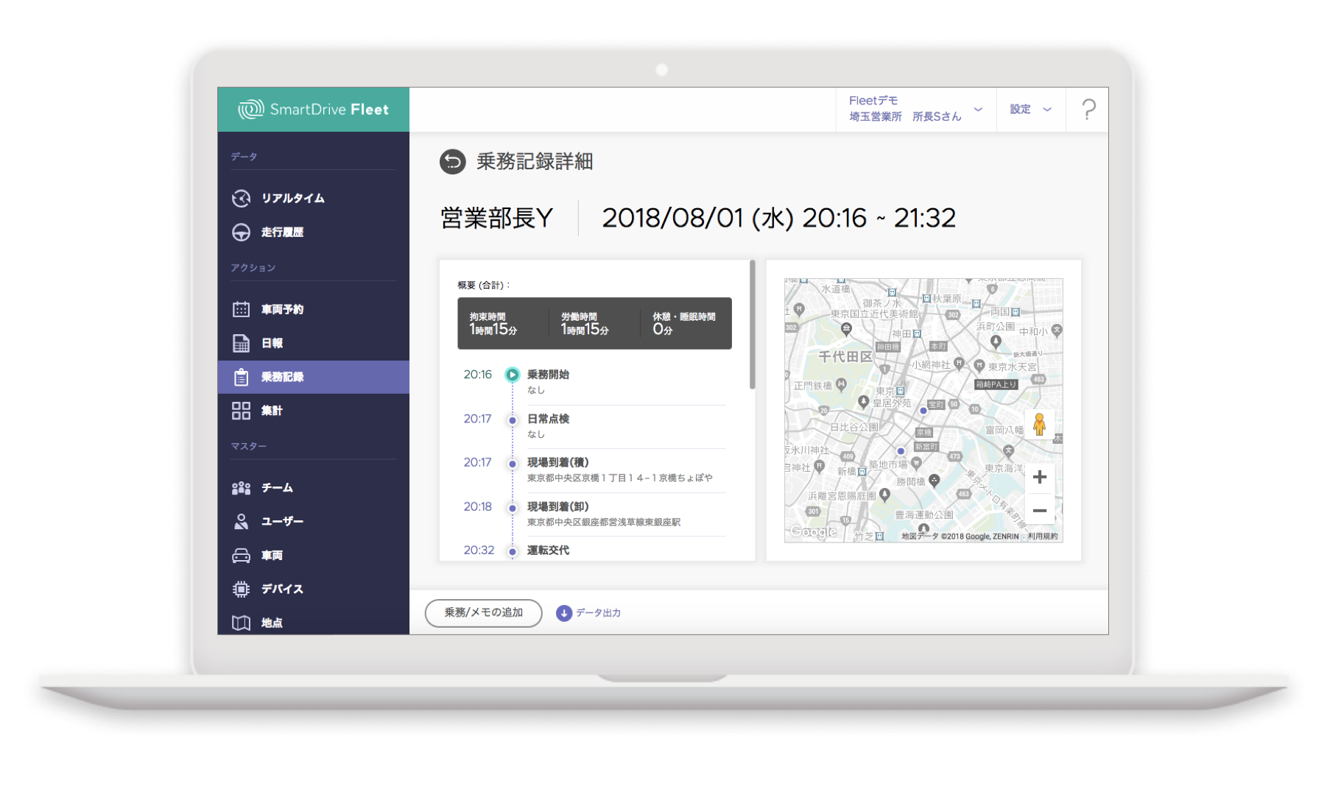This screenshot has width=1327, height=786.
Task: Open 集計 menu item
Action: [314, 411]
